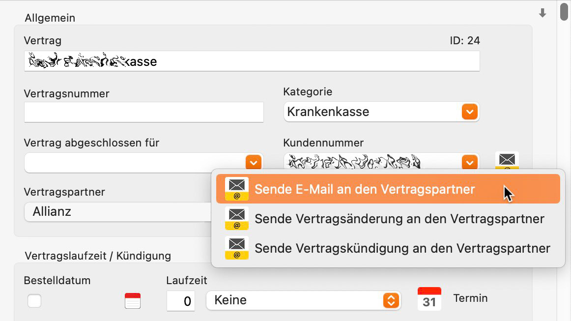The width and height of the screenshot is (571, 321).
Task: Choose Sende Vertragsänderung an den Vertragspartner
Action: pos(399,219)
